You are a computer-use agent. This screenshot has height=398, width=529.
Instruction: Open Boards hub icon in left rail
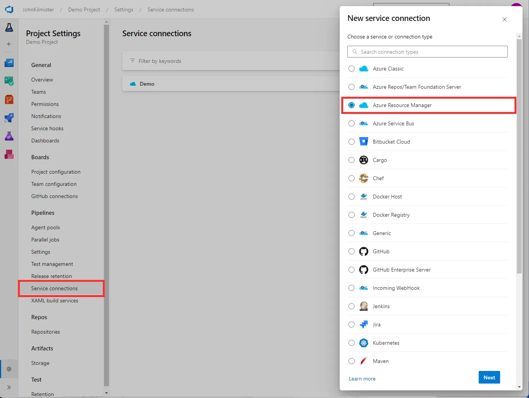coord(9,81)
